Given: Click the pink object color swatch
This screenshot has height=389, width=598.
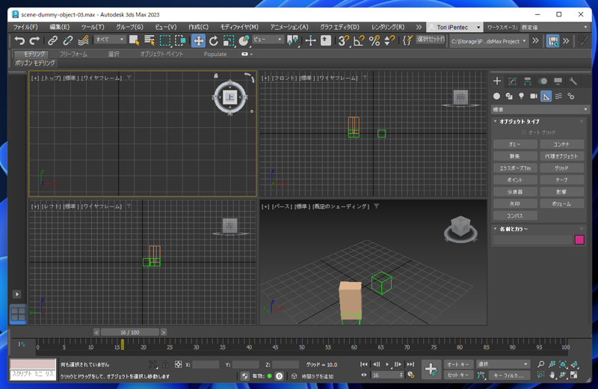Looking at the screenshot, I should tap(579, 240).
